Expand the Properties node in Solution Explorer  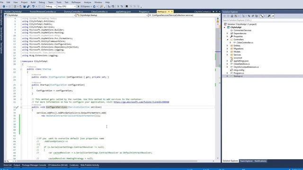click(x=227, y=36)
